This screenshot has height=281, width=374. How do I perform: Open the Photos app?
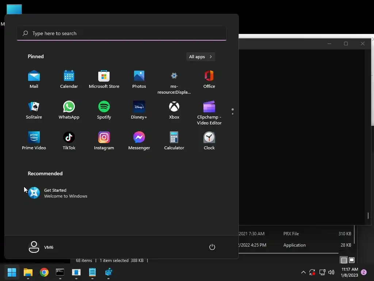[x=139, y=79]
